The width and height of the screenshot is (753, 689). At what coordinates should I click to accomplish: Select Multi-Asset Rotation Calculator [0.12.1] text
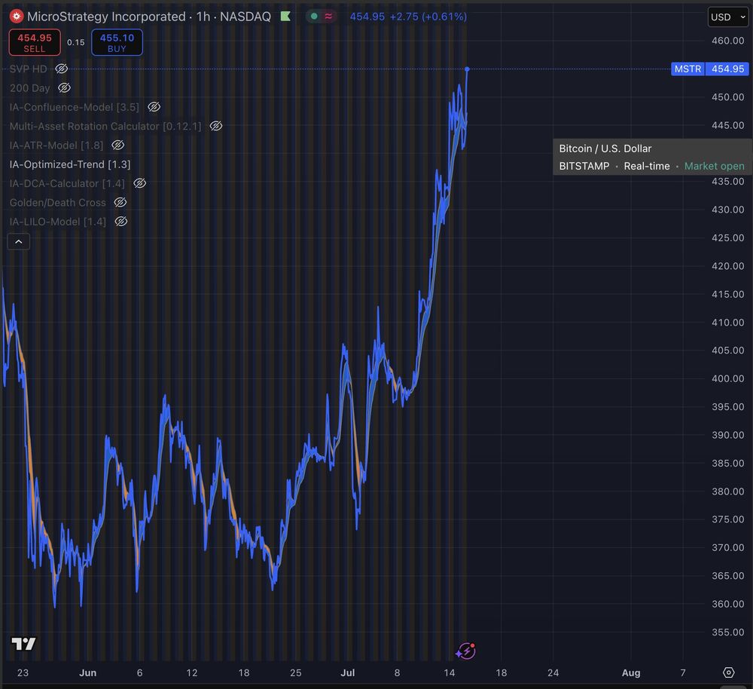105,126
